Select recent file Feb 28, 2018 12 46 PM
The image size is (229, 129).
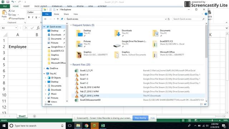pyautogui.click(x=90, y=87)
